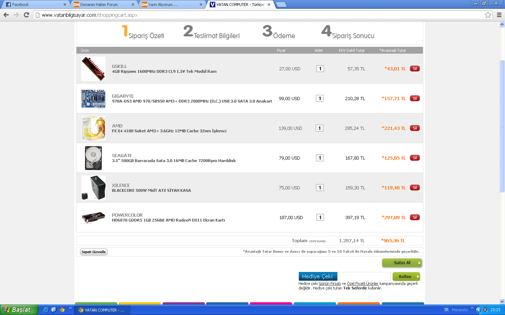Switch to Donanım Haber Forum tab
Viewport: 505px width, 315px height.
click(102, 5)
